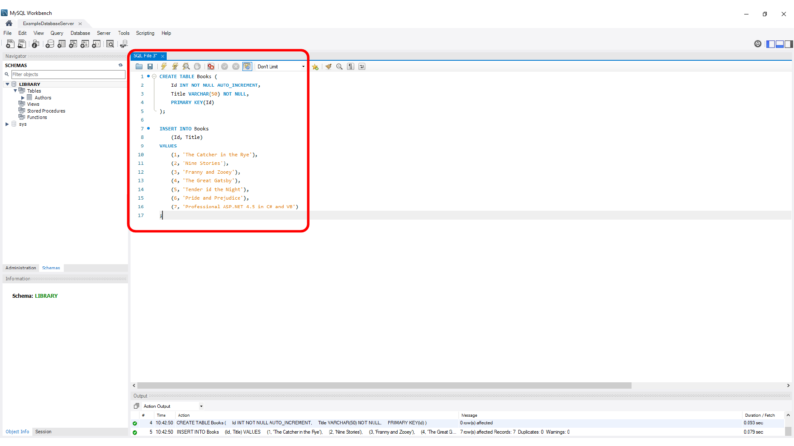Toggle the bottom output panel visibility
This screenshot has width=794, height=446.
click(x=780, y=44)
